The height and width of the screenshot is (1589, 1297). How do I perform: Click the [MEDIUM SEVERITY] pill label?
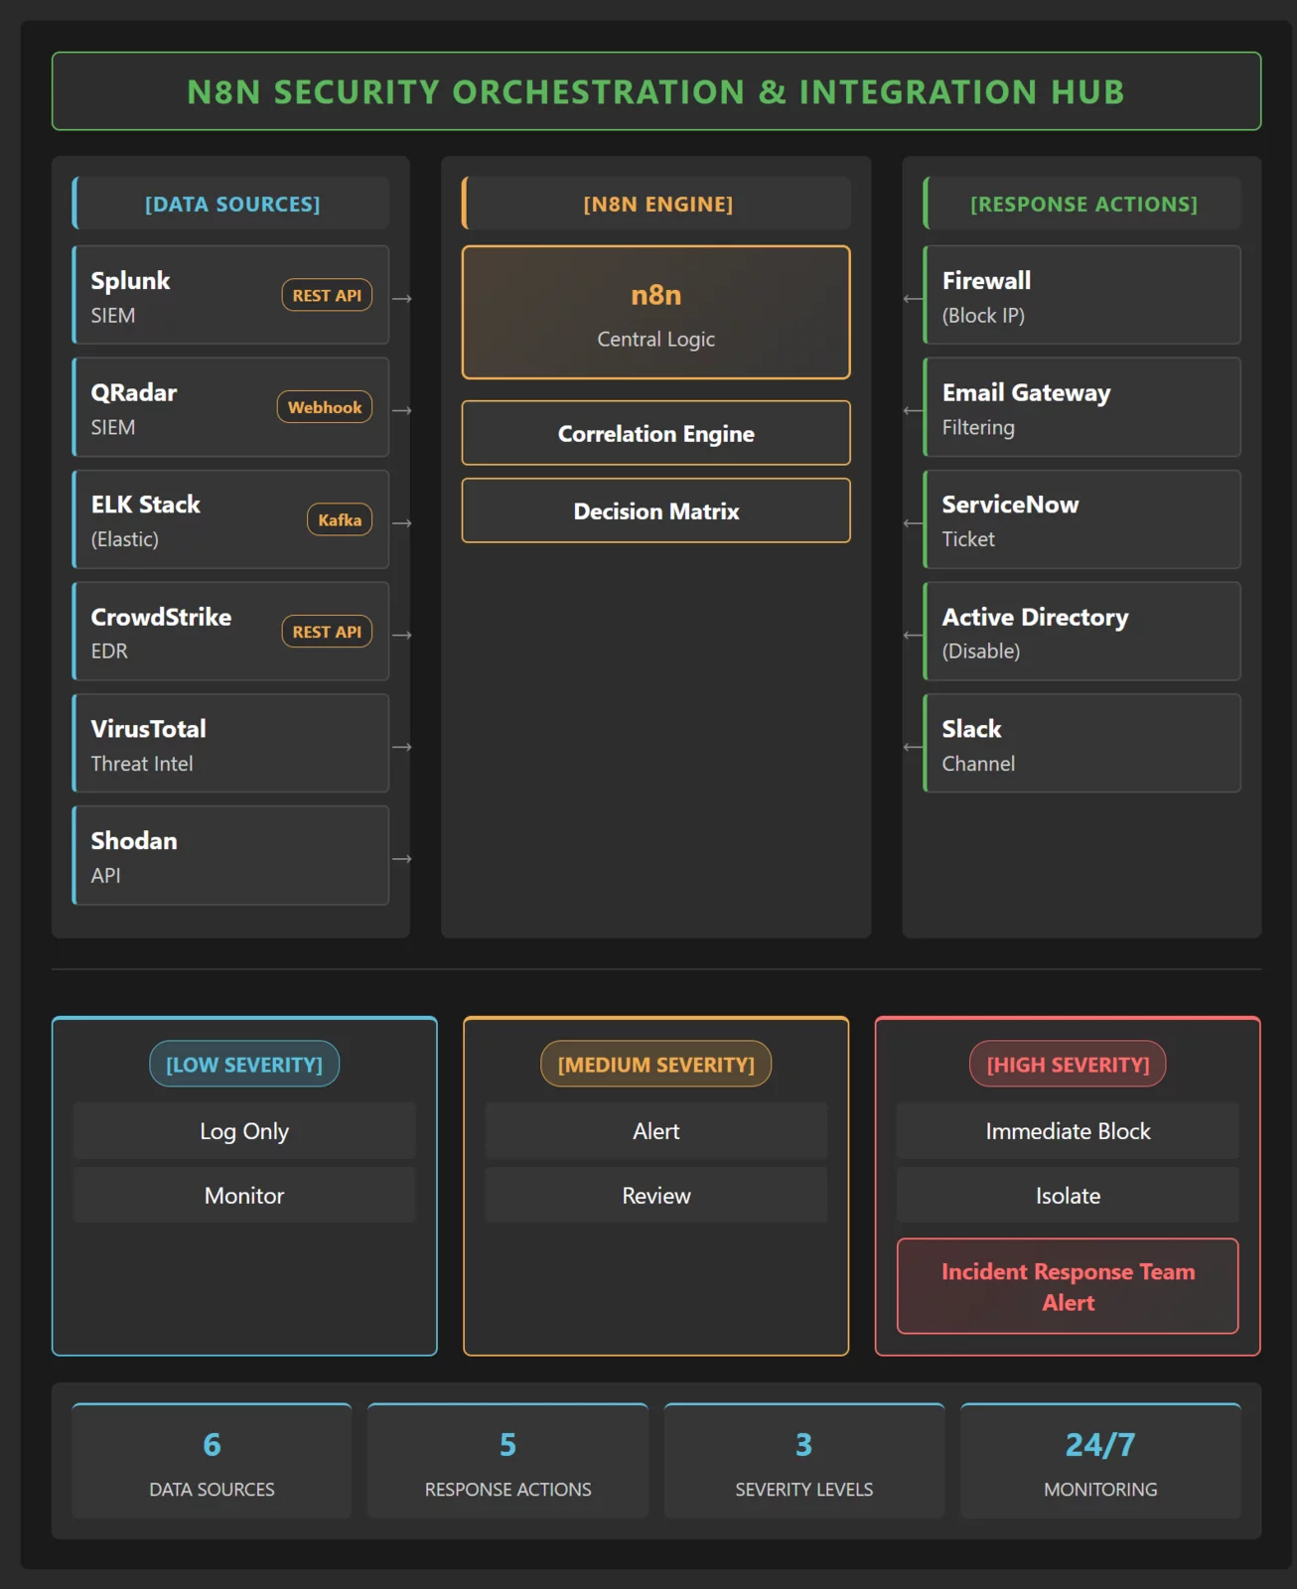coord(656,1064)
